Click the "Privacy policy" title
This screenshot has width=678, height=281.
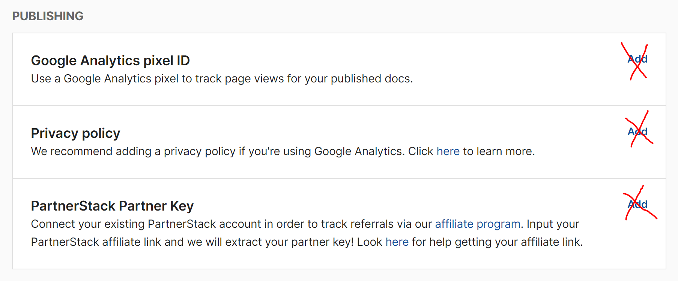point(75,133)
